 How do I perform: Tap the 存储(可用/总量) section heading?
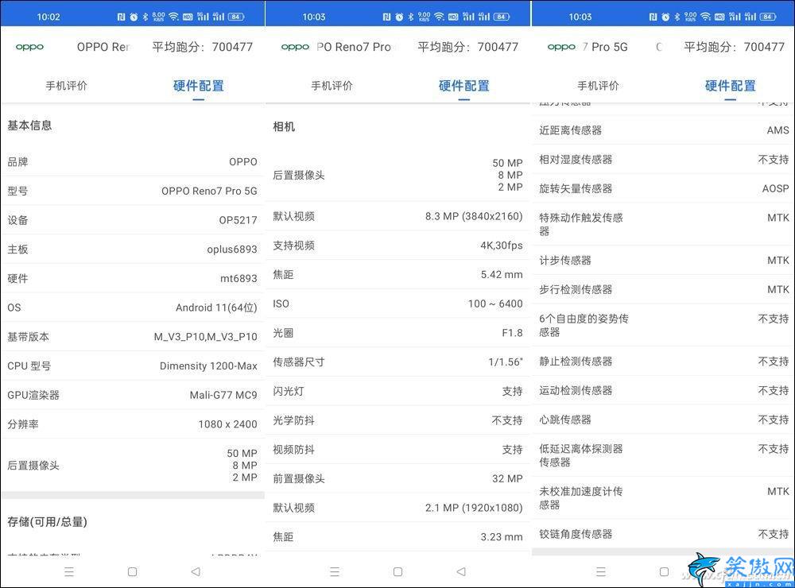(47, 521)
